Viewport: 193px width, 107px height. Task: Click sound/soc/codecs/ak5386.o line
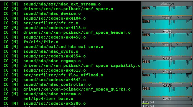pyautogui.click(x=45, y=104)
